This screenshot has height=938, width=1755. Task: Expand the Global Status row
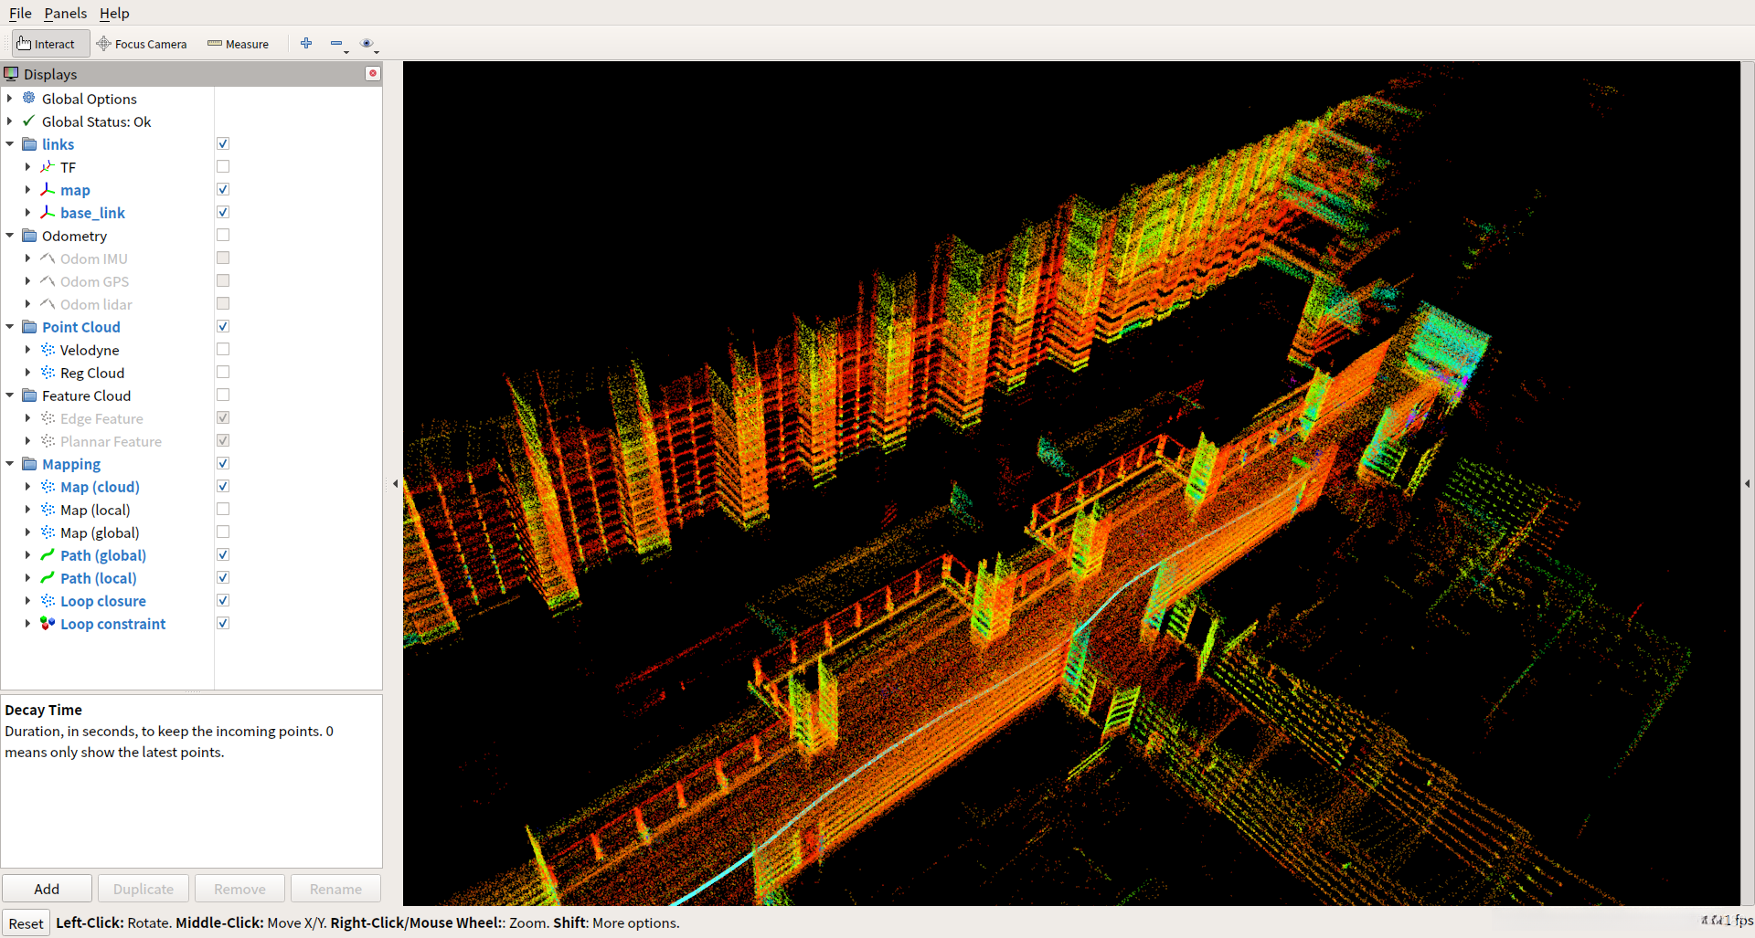pyautogui.click(x=9, y=121)
